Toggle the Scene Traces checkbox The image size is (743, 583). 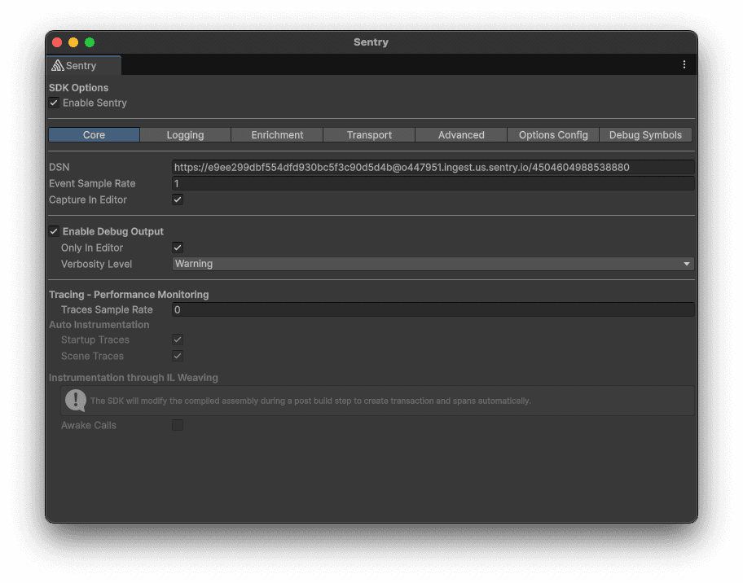(178, 356)
